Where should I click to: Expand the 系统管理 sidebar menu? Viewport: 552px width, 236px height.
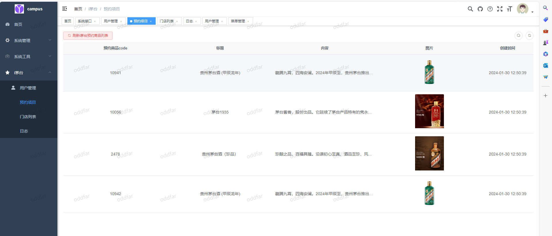[29, 41]
